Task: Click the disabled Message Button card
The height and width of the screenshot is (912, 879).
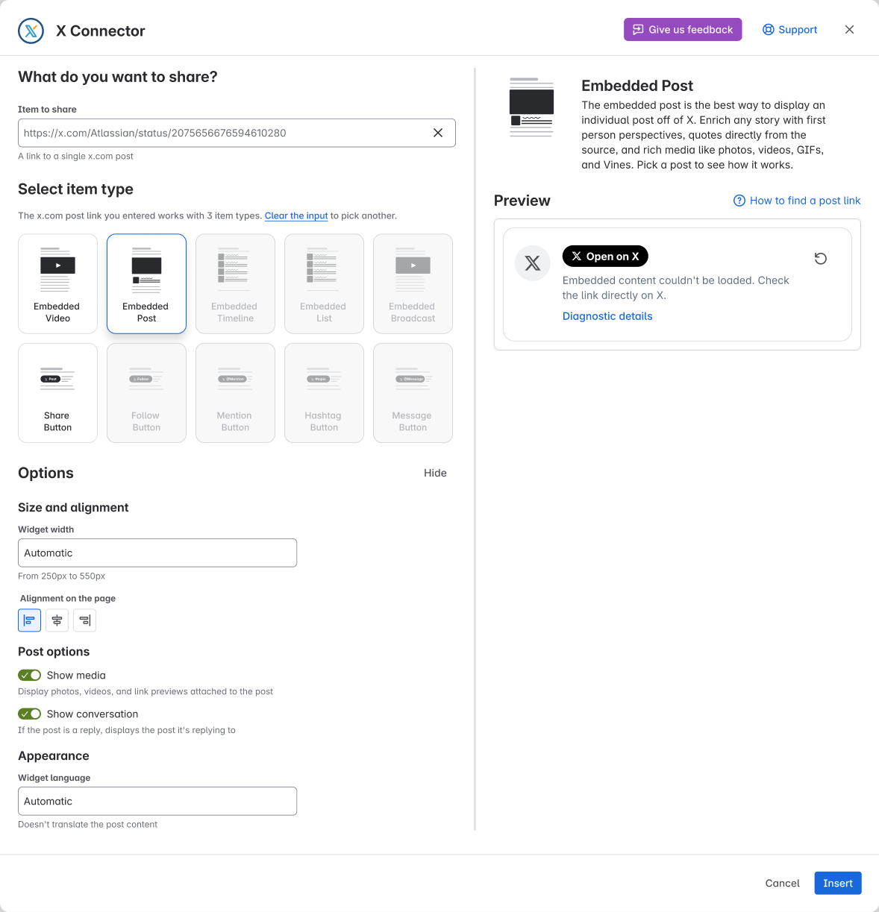Action: [x=413, y=393]
